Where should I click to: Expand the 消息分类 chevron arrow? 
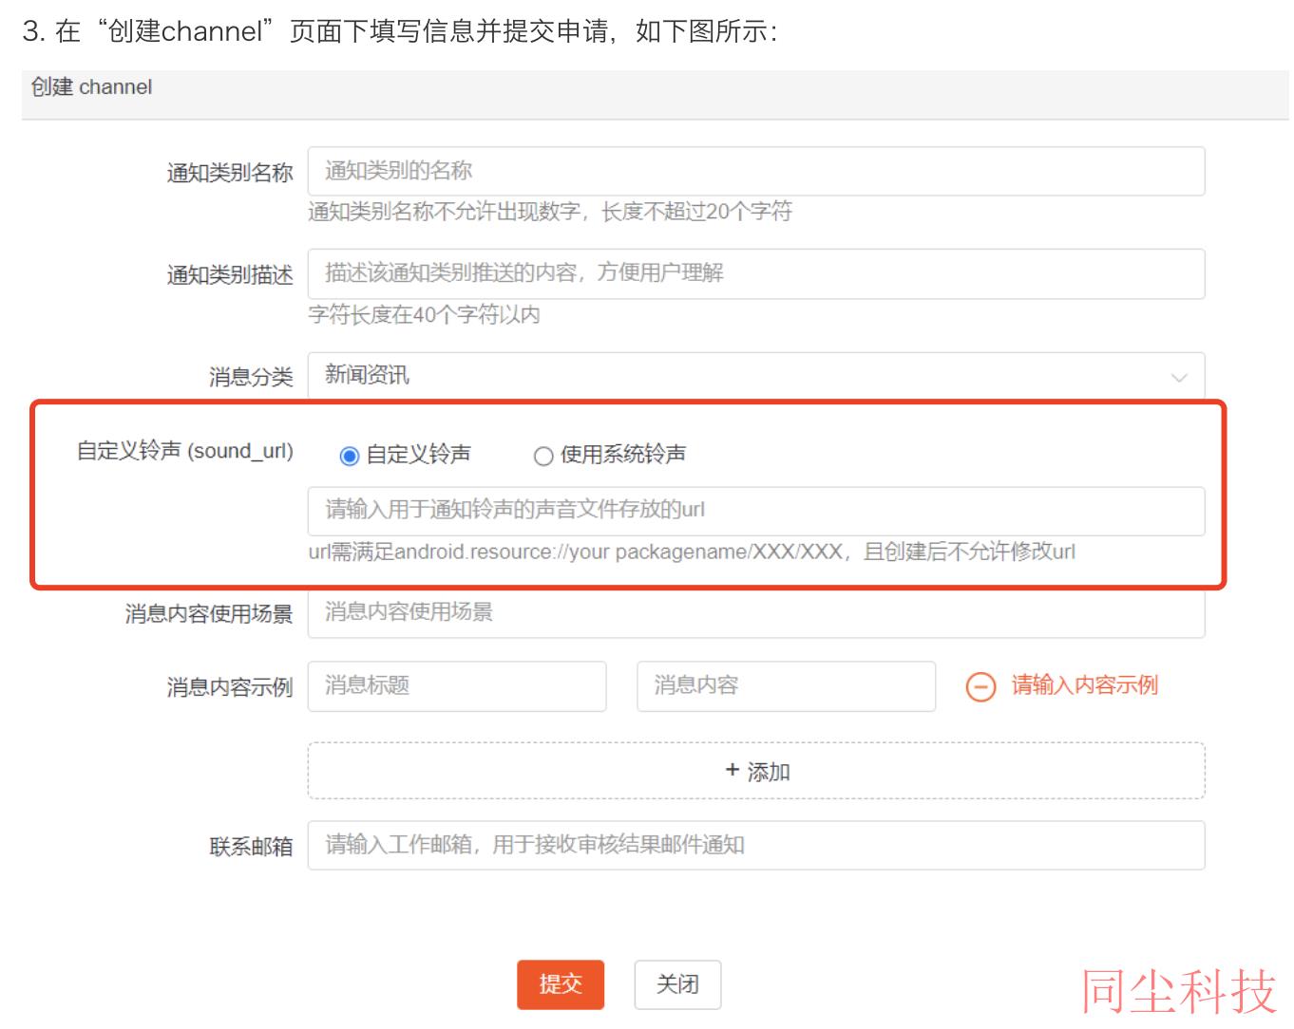[x=1179, y=378]
